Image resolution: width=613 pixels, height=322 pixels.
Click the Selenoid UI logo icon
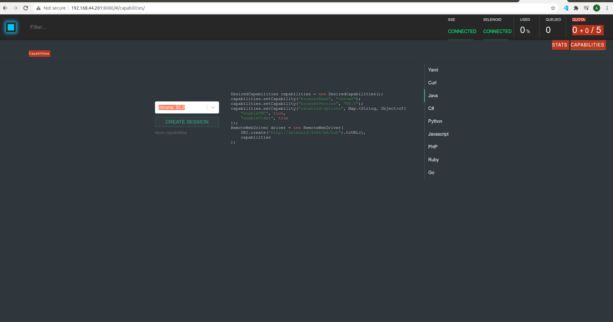click(x=11, y=27)
